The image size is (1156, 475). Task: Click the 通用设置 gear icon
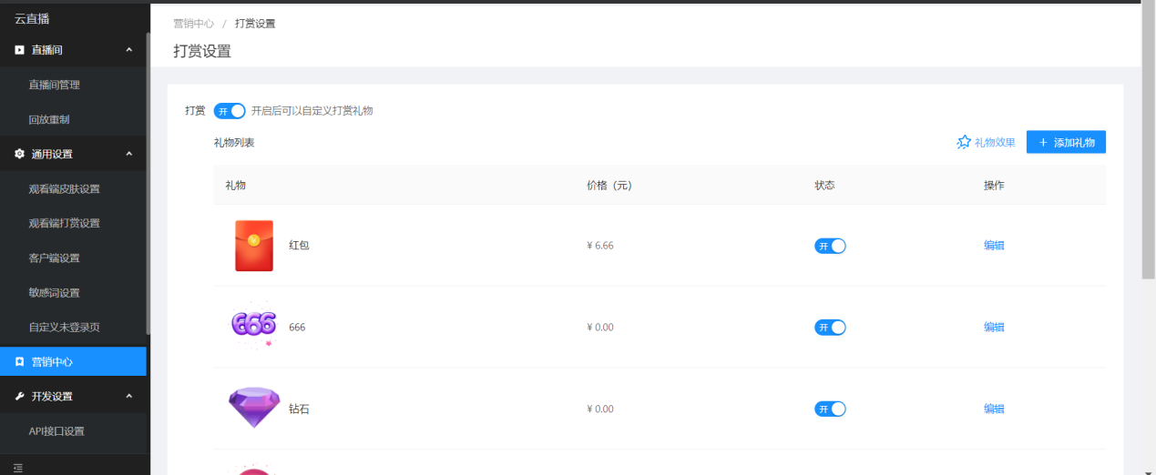tap(20, 154)
